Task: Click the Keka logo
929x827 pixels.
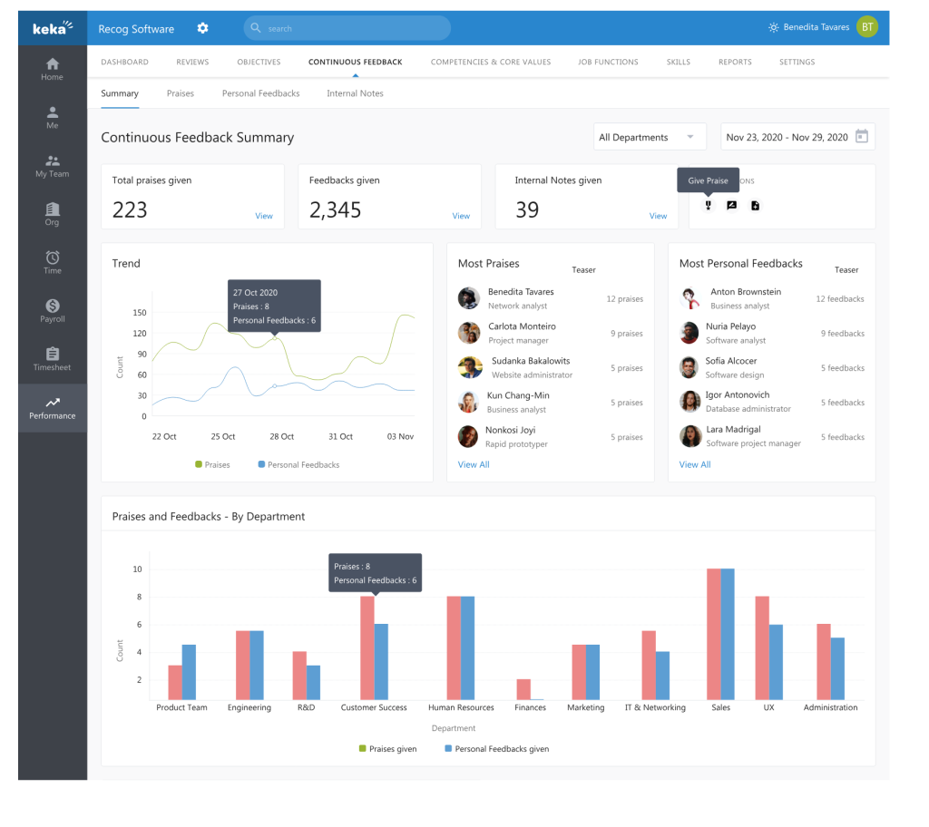Action: (x=53, y=28)
